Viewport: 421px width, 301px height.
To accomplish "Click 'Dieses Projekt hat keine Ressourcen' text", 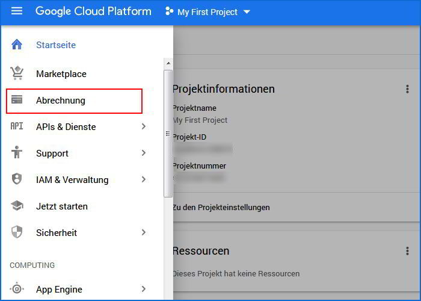I will tap(236, 274).
